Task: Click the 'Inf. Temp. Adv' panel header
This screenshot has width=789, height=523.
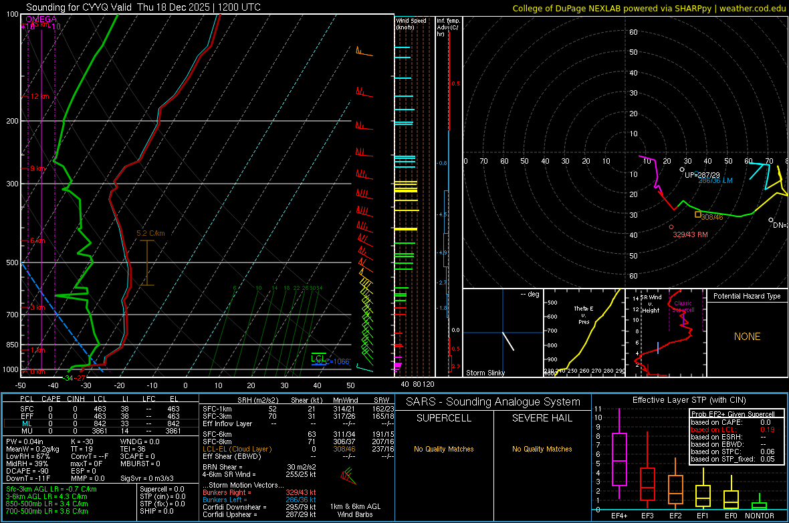Action: tap(448, 27)
